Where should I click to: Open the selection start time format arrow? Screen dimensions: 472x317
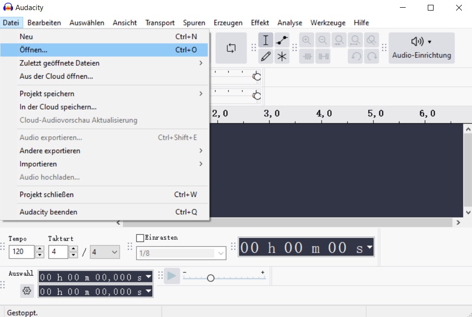149,276
